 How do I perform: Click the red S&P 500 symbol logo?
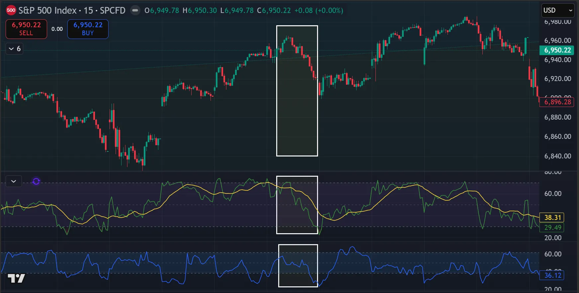[11, 10]
